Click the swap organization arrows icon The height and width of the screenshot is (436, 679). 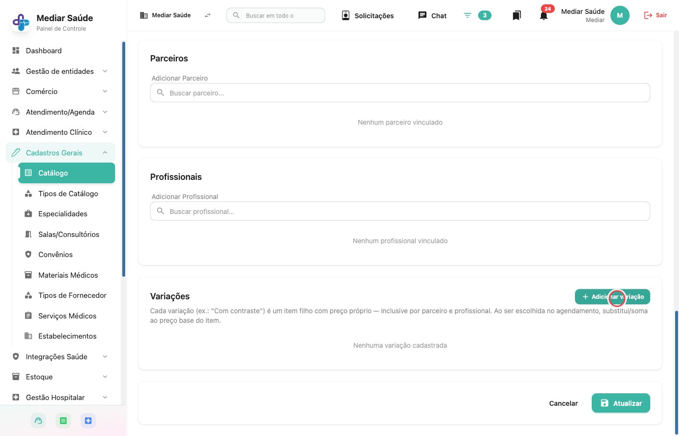[x=208, y=15]
